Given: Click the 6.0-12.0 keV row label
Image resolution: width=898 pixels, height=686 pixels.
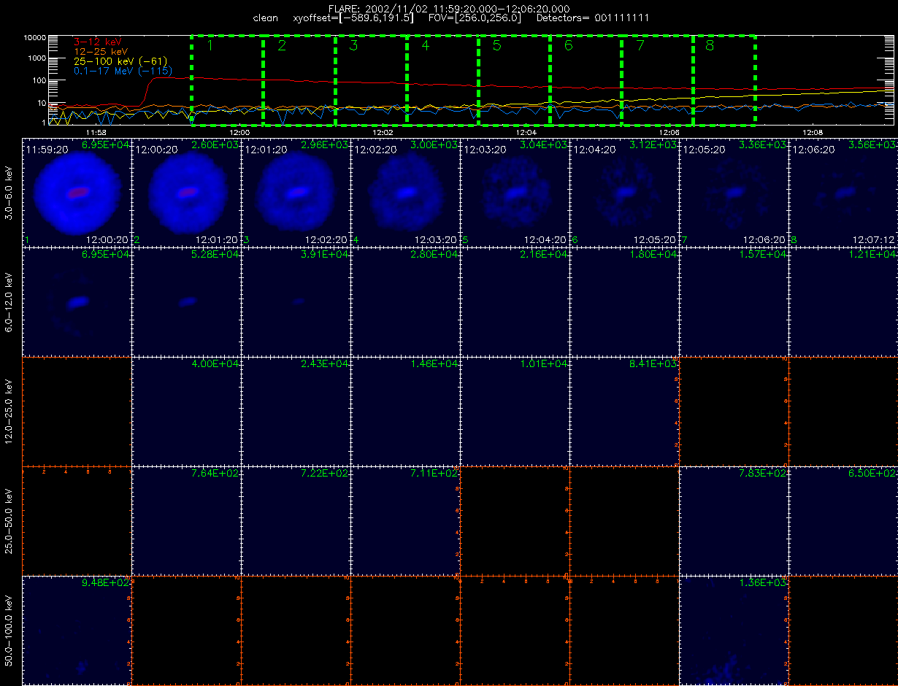Looking at the screenshot, I should click(x=9, y=301).
